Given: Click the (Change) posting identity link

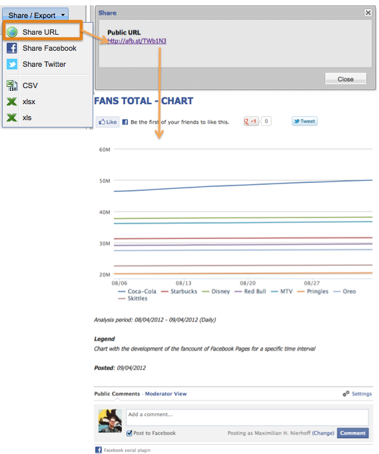Looking at the screenshot, I should pos(323,433).
